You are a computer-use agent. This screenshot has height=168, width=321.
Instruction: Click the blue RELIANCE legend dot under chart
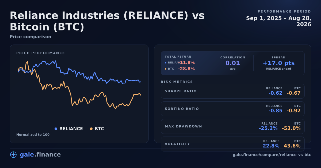pyautogui.click(x=56, y=129)
